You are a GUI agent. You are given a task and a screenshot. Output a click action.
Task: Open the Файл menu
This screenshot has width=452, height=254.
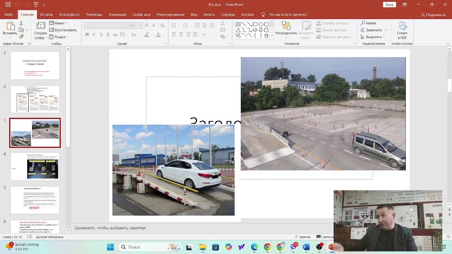[x=8, y=14]
